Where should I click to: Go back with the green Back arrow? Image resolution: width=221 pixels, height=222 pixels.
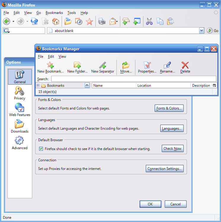click(7, 22)
